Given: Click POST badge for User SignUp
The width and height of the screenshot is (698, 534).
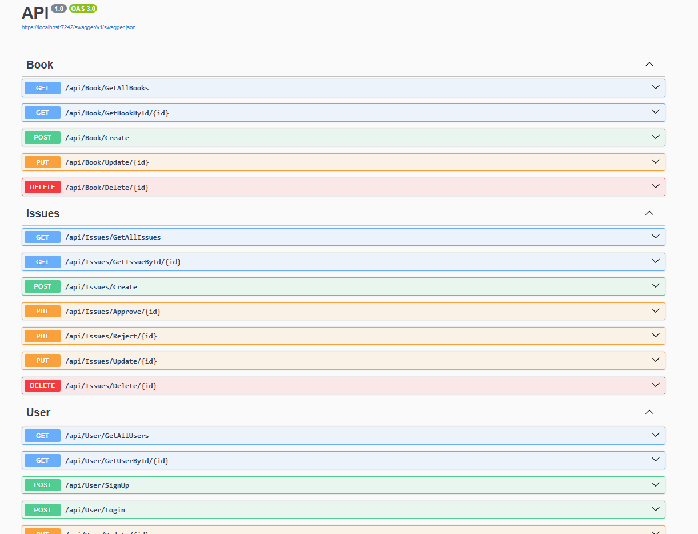Looking at the screenshot, I should pyautogui.click(x=42, y=485).
